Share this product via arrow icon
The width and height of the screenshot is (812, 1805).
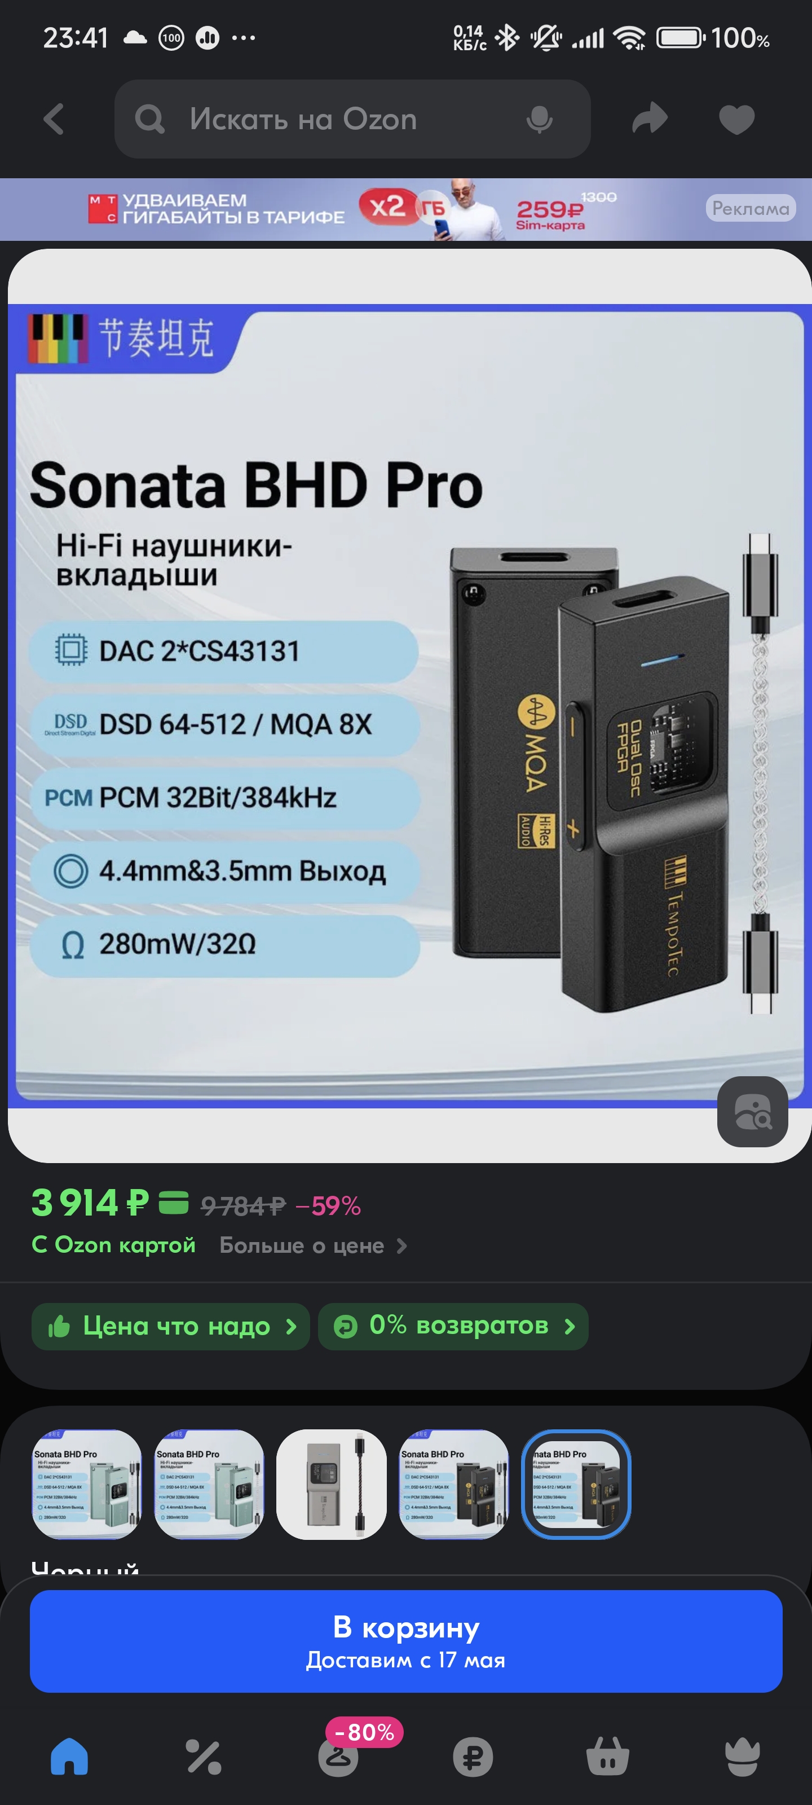tap(650, 118)
